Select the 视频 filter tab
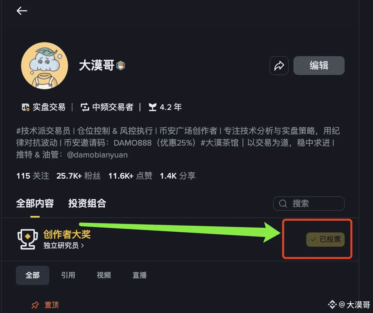 pyautogui.click(x=104, y=275)
